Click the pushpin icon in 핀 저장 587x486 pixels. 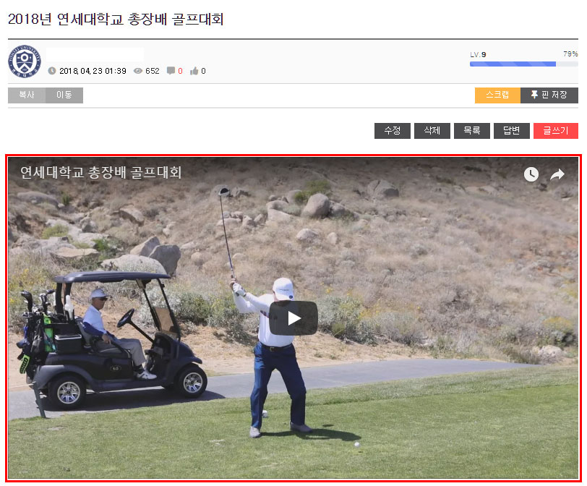[x=535, y=94]
